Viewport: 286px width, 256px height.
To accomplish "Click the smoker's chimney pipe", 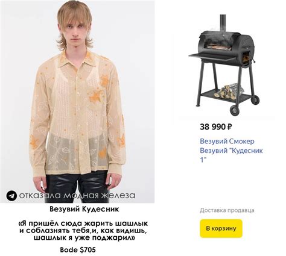I will click(x=223, y=23).
